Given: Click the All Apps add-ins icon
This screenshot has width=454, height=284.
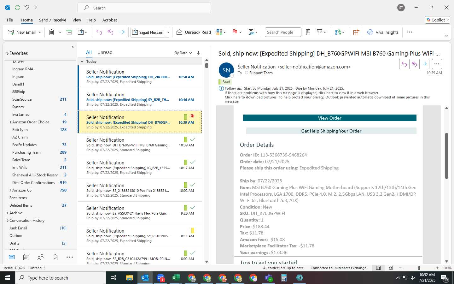Looking at the screenshot, I should click(x=356, y=32).
